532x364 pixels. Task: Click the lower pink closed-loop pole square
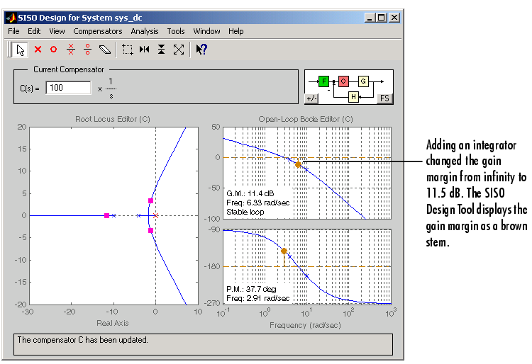pos(150,231)
